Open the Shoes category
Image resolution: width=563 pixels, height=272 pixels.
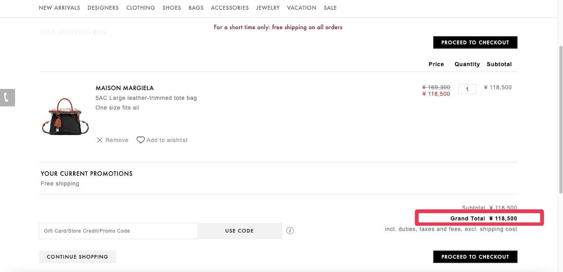pyautogui.click(x=172, y=8)
